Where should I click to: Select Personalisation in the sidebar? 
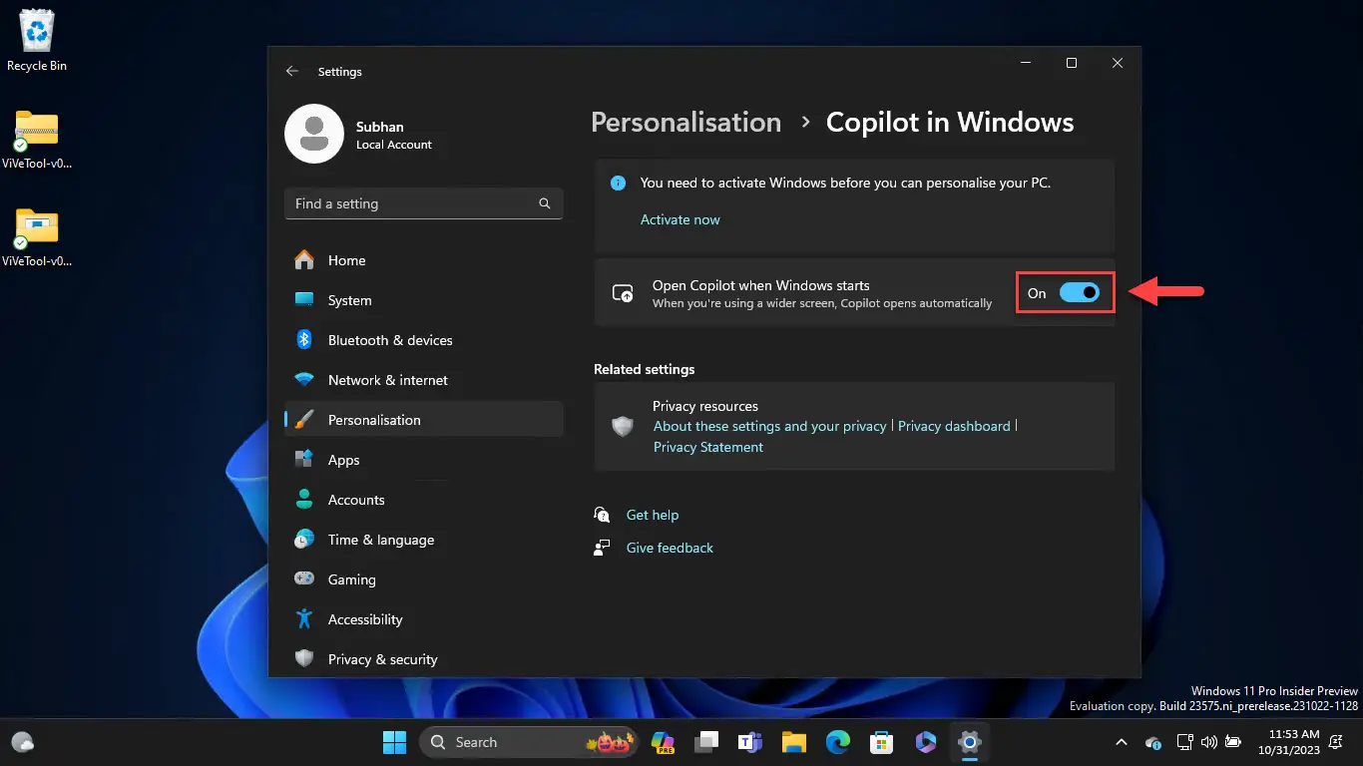coord(424,420)
